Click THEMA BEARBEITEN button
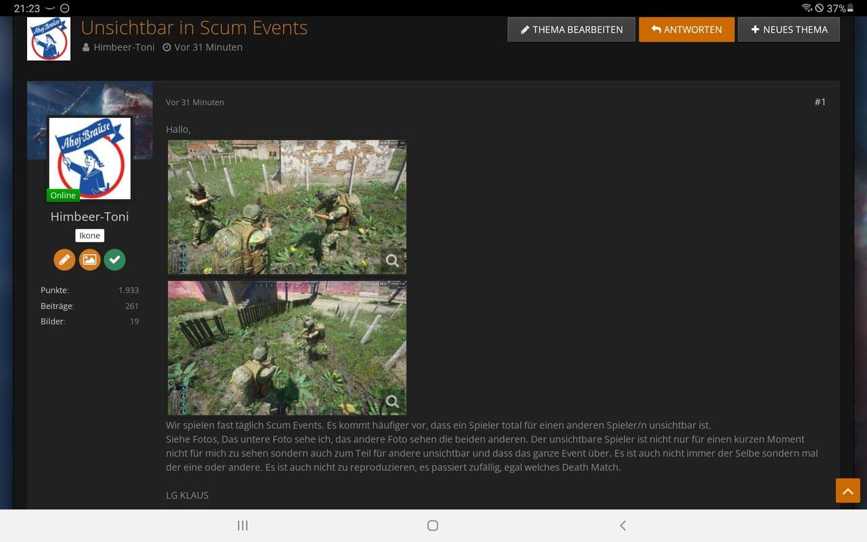Viewport: 867px width, 542px height. pos(571,29)
